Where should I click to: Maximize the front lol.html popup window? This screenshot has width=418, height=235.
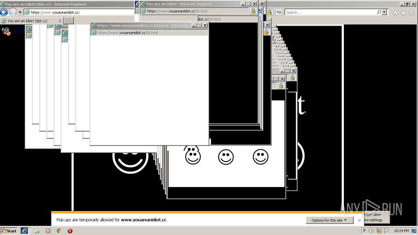tap(199, 25)
